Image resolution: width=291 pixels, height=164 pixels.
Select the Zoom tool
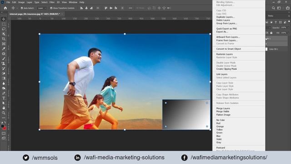pos(4,113)
